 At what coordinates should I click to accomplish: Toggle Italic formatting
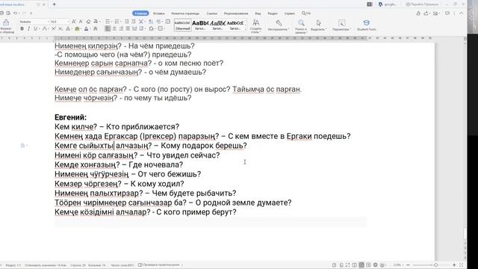[28, 28]
